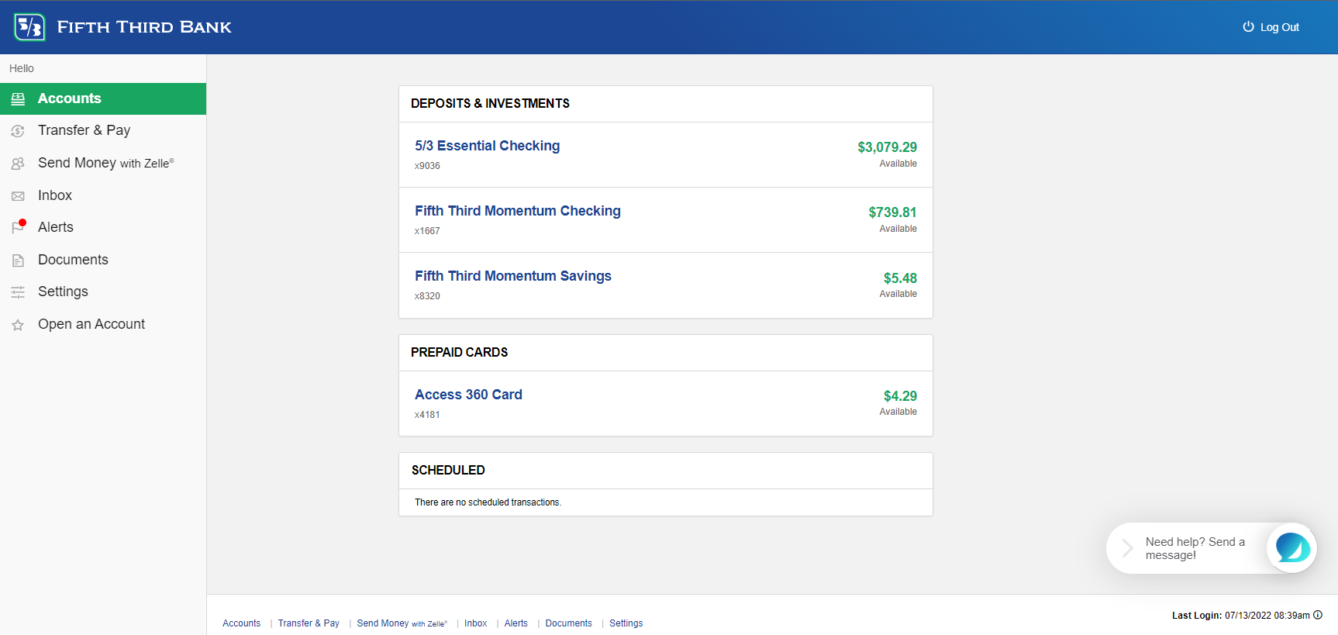Click the Deposits & Investments heading
Viewport: 1338px width, 635px height.
pyautogui.click(x=490, y=103)
